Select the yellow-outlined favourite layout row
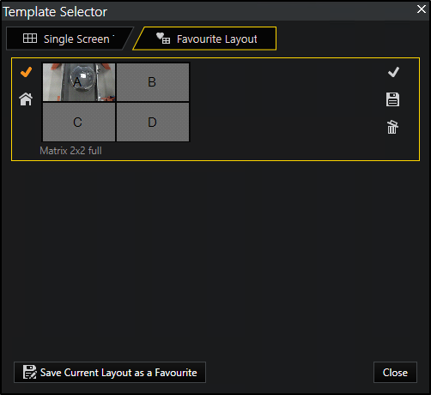The height and width of the screenshot is (395, 431). pyautogui.click(x=215, y=109)
